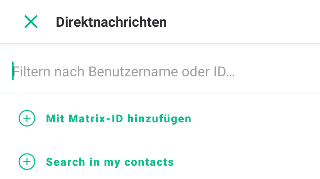
Task: Tap the circled plus for contacts search
Action: point(27,162)
